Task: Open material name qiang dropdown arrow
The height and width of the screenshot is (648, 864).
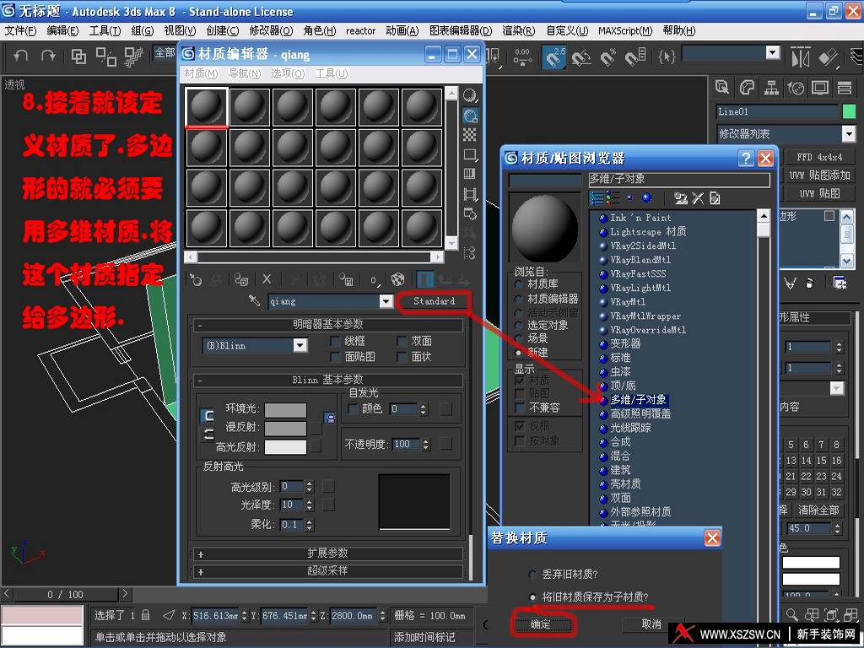Action: coord(386,301)
